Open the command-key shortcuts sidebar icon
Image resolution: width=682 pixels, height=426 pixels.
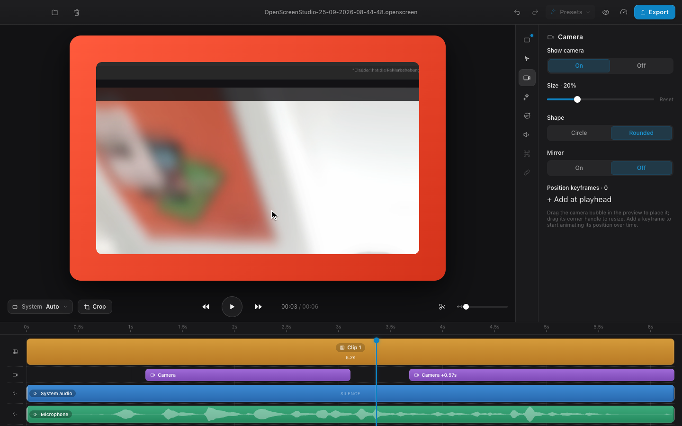(x=527, y=153)
